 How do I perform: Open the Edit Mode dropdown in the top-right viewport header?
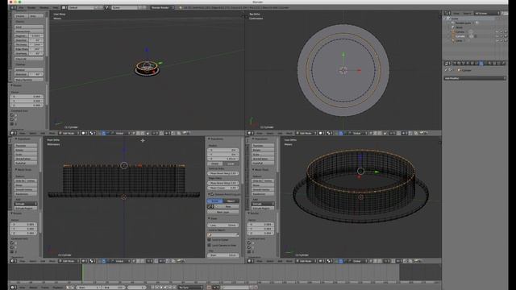tap(306, 133)
